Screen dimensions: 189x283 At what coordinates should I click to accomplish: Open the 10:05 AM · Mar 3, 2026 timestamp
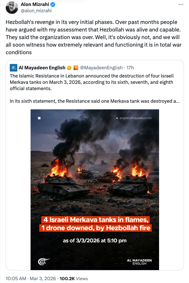click(31, 279)
